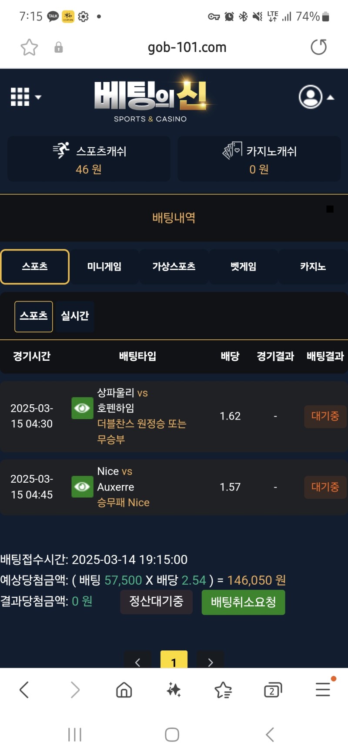Open the browser hamburger menu
Image resolution: width=348 pixels, height=755 pixels.
[323, 689]
